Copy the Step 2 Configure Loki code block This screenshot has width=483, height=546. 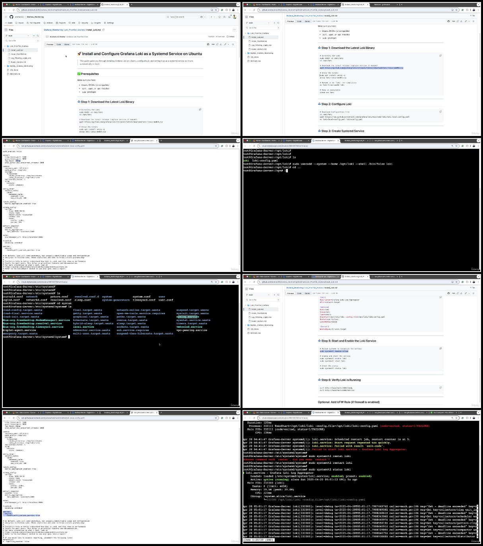pyautogui.click(x=440, y=112)
